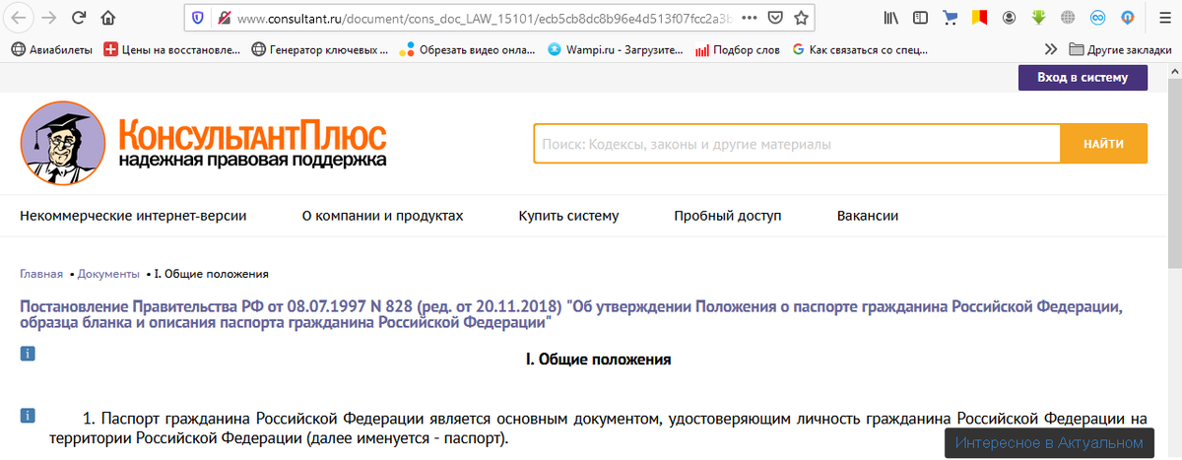
Task: Bookmark this page with the star icon
Action: (801, 17)
